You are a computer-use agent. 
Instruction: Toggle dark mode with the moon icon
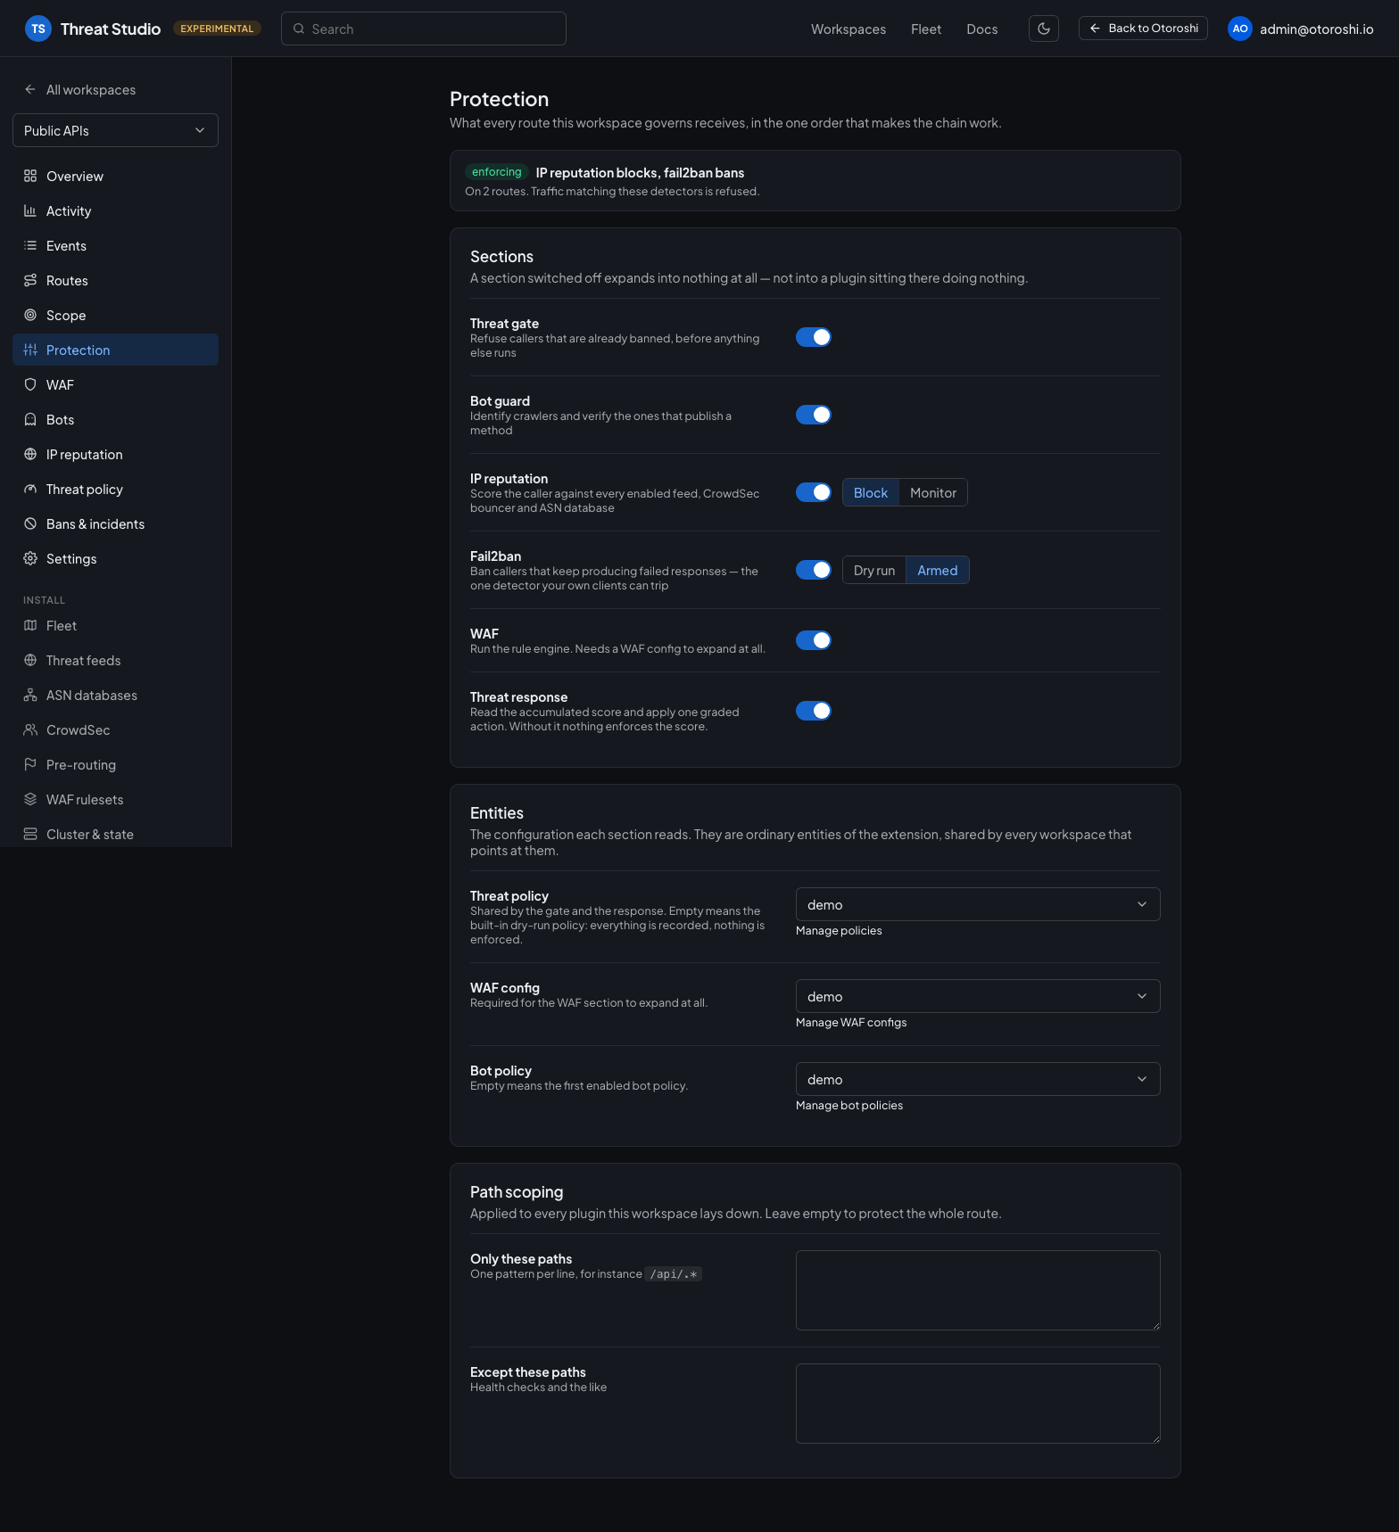[1044, 29]
